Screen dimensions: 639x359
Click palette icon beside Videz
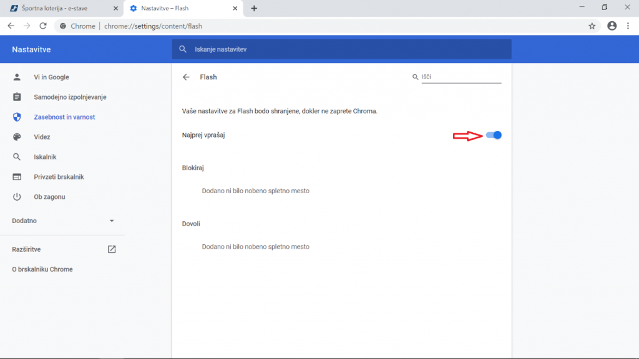pyautogui.click(x=17, y=136)
